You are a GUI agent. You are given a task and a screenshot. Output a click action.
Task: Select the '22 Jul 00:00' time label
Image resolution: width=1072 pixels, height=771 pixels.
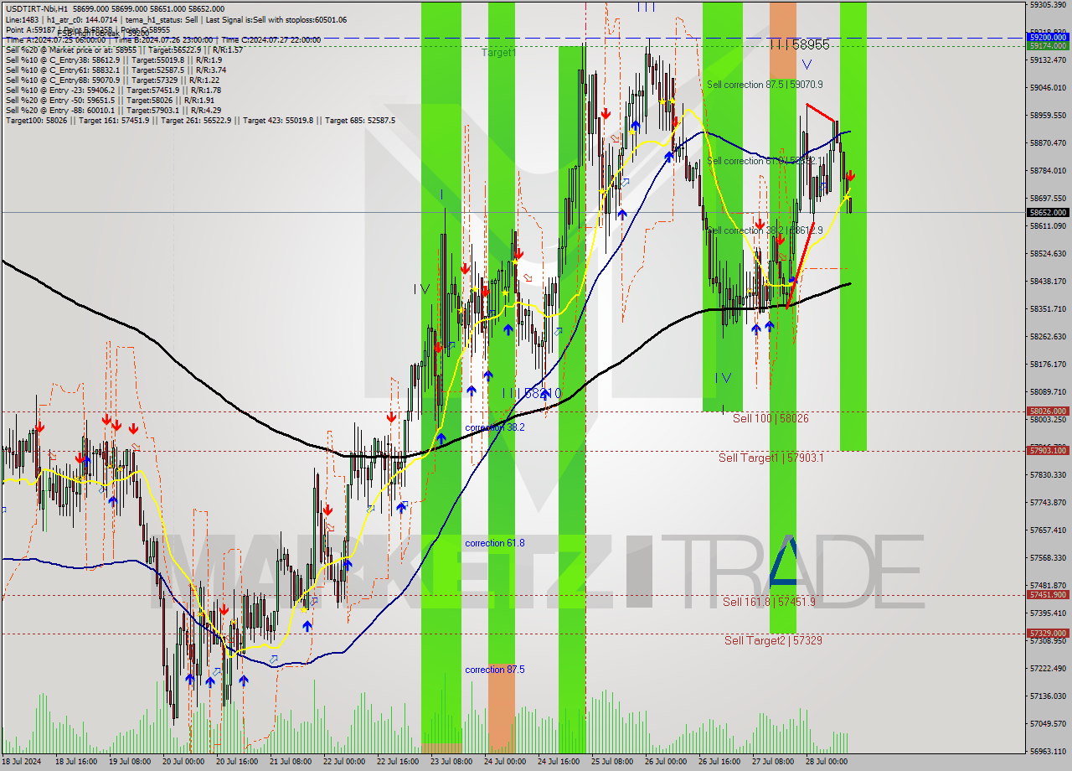[x=343, y=762]
